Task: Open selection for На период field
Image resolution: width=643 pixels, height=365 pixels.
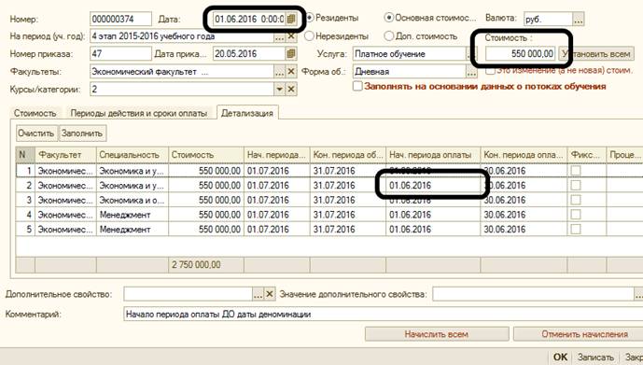Action: tap(280, 36)
